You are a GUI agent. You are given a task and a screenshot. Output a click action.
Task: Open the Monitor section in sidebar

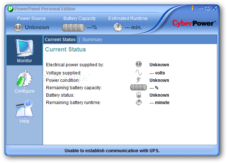point(24,50)
